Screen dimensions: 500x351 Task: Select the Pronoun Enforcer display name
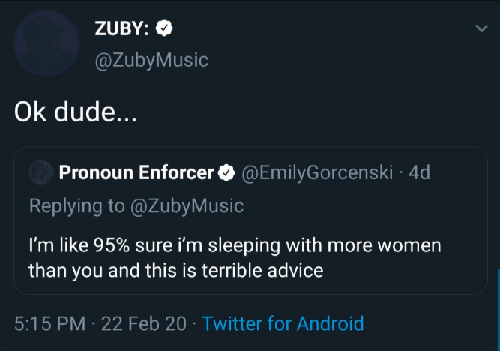(x=136, y=173)
